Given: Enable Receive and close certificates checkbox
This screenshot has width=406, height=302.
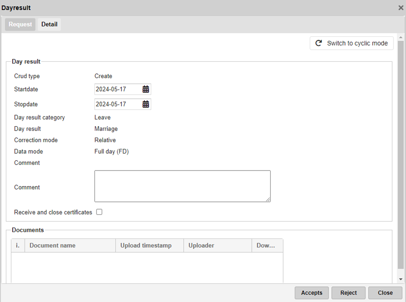Looking at the screenshot, I should (99, 212).
